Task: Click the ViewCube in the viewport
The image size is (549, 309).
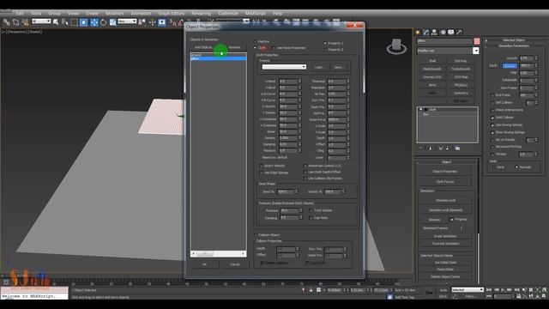Action: [x=396, y=46]
